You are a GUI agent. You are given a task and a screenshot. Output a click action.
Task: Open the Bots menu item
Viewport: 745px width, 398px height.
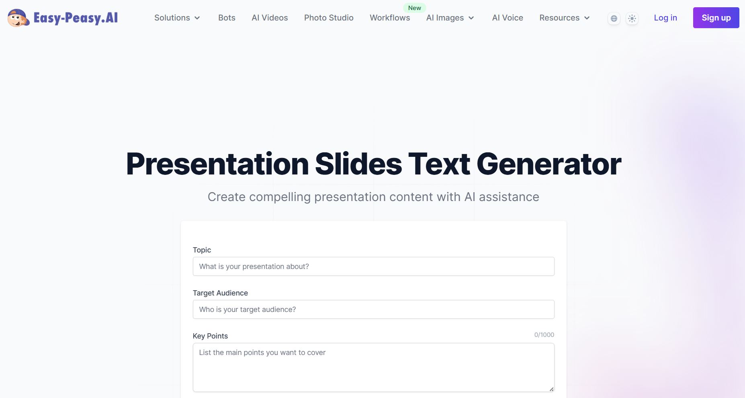click(x=227, y=18)
